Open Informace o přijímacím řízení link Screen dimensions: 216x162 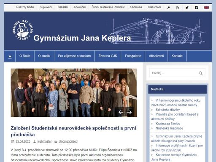coord(177,148)
